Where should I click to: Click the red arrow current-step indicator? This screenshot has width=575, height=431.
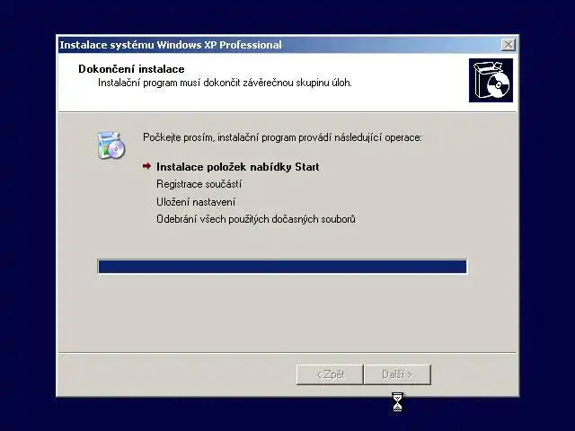[146, 166]
